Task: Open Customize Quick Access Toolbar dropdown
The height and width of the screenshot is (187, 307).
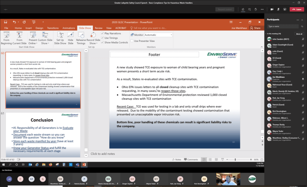Action: 43,22
